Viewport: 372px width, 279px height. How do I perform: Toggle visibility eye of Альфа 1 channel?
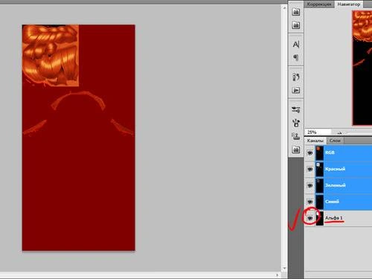click(310, 218)
